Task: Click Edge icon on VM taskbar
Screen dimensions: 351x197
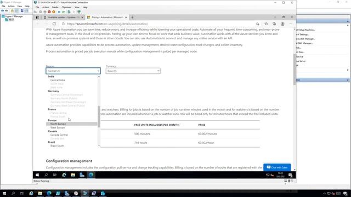Action: coord(91,175)
